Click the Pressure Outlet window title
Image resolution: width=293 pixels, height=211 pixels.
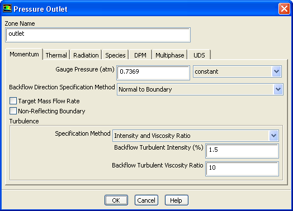tap(41, 9)
